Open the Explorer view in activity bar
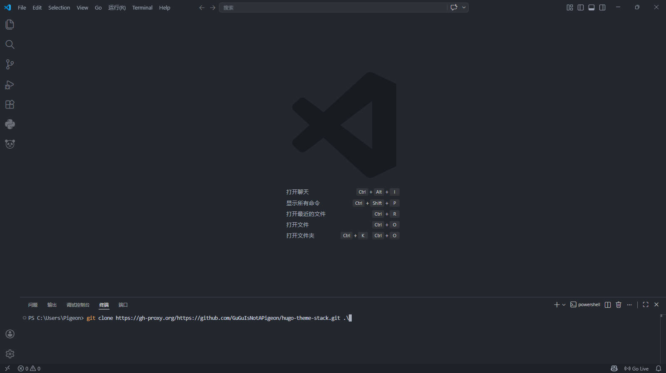 [10, 25]
